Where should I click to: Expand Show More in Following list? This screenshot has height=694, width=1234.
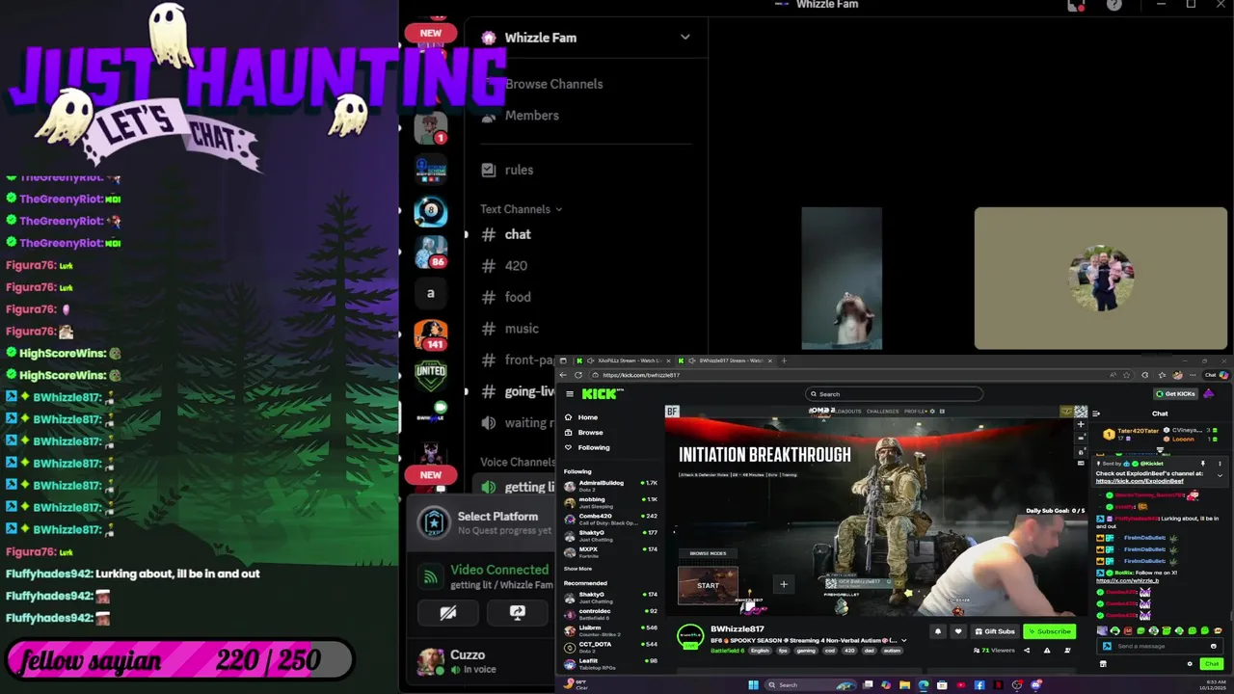(x=577, y=569)
